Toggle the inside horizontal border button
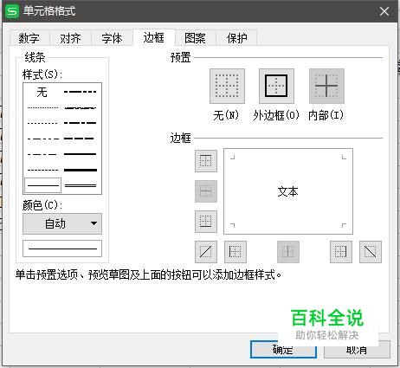The width and height of the screenshot is (400, 368). [x=206, y=191]
